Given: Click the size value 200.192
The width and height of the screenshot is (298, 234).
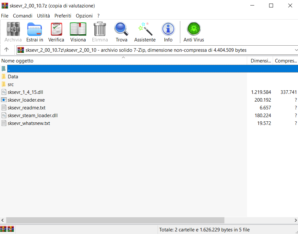Looking at the screenshot, I should click(263, 100).
